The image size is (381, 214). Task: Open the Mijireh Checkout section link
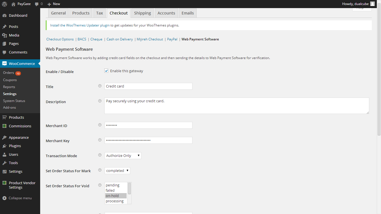click(150, 39)
